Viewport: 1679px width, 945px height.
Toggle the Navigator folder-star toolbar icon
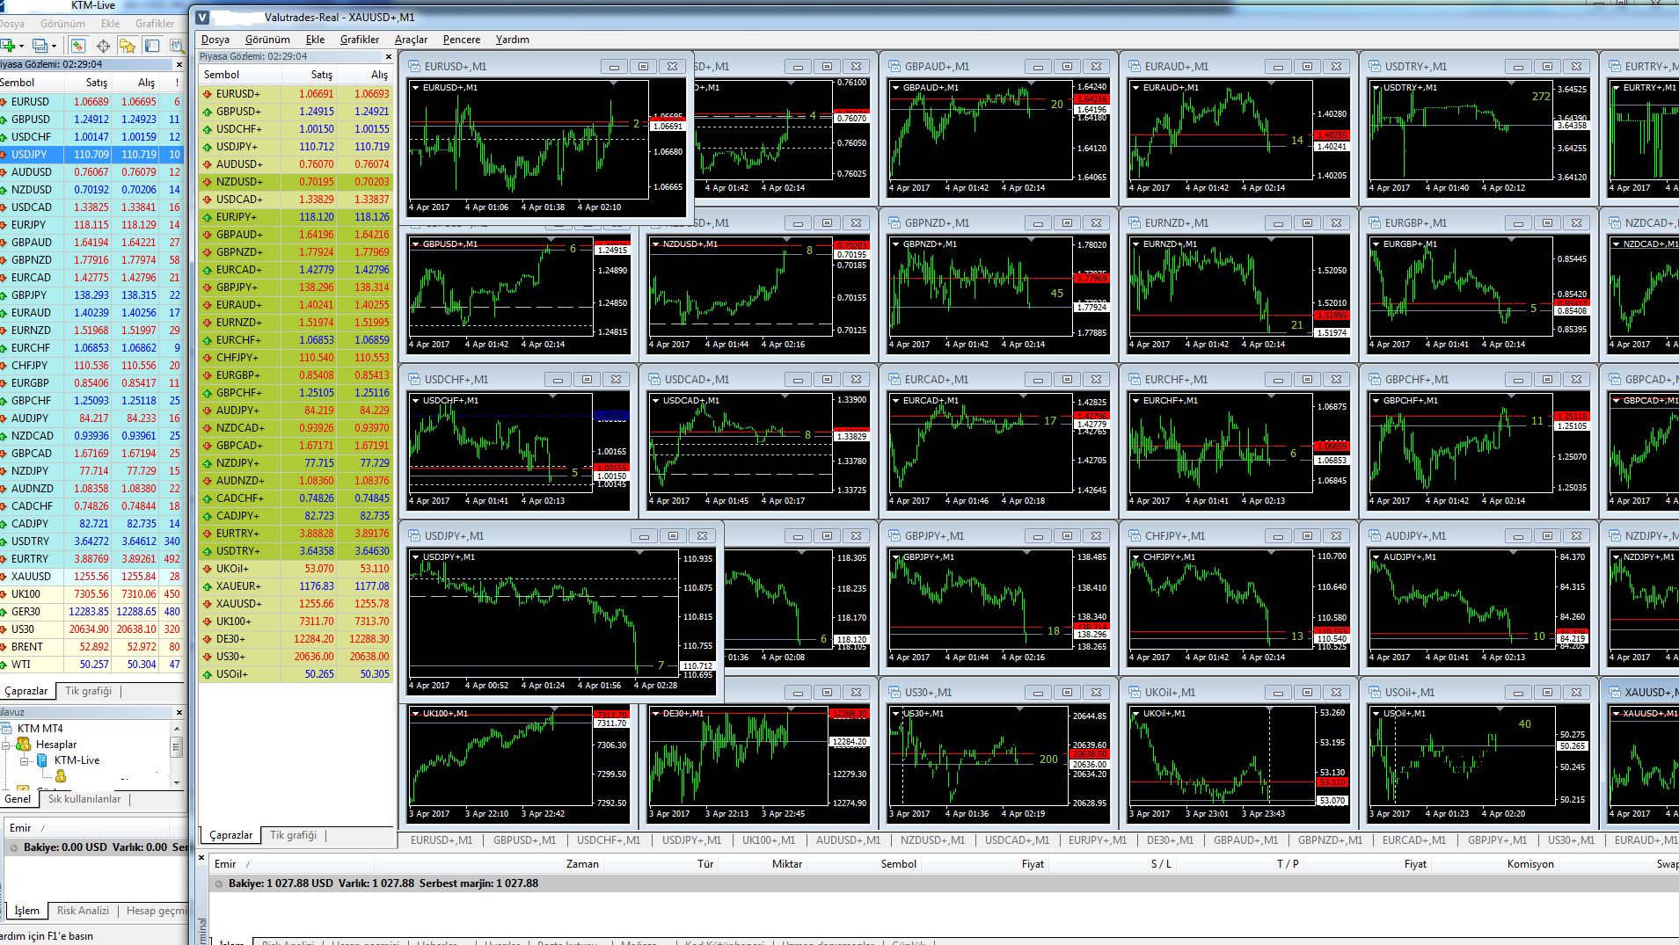point(128,46)
